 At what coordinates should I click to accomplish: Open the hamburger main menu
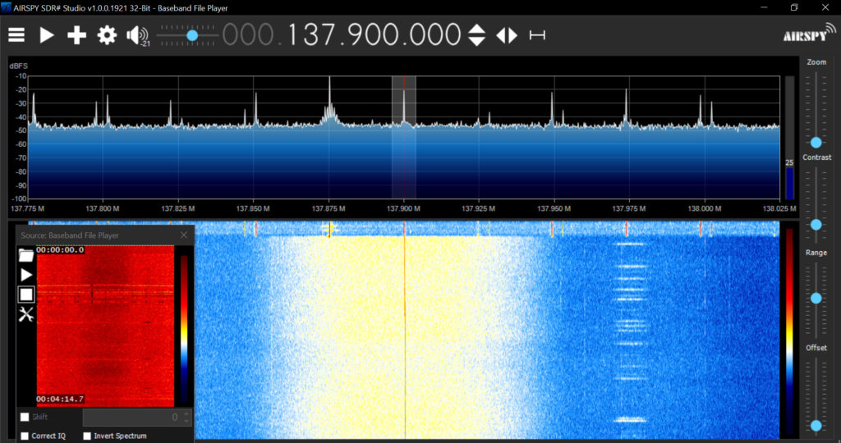[x=16, y=35]
